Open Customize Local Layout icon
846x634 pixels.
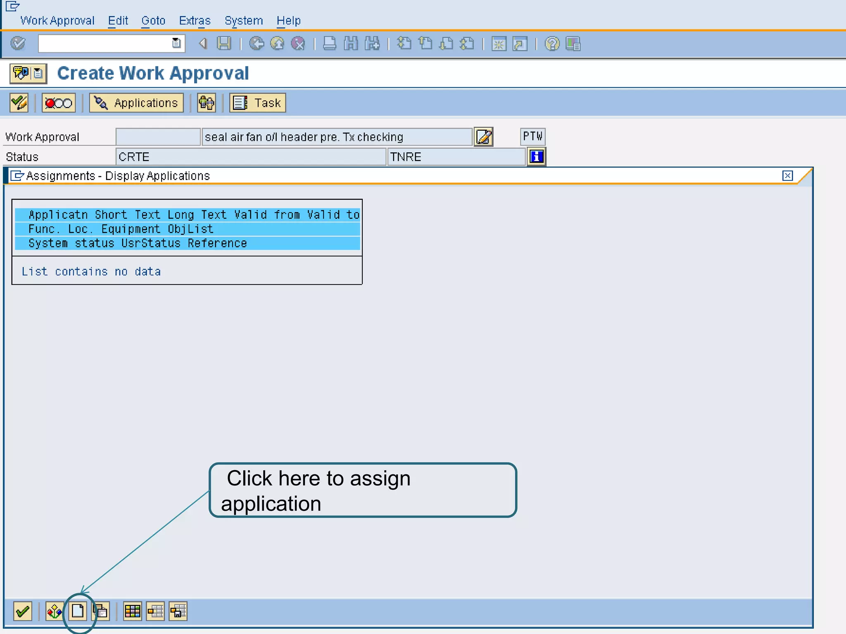[573, 43]
